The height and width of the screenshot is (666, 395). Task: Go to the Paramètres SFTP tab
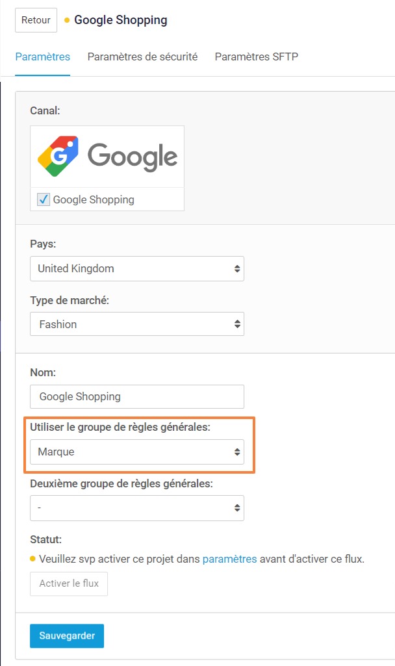click(256, 57)
